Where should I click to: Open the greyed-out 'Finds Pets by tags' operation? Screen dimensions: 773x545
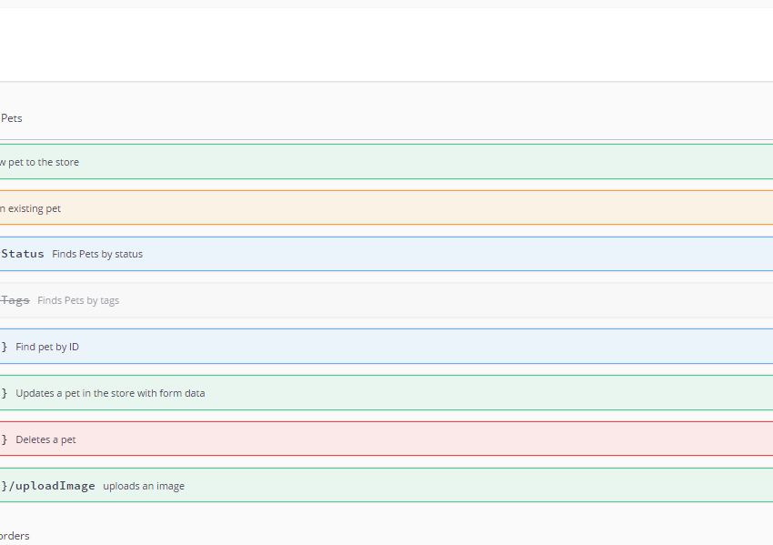pyautogui.click(x=78, y=300)
